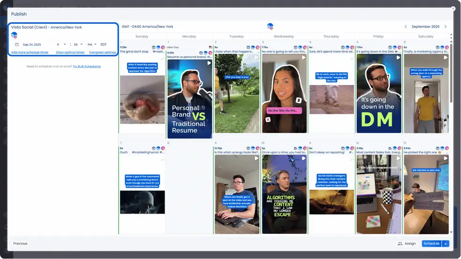Close the Publish dialog
Image resolution: width=461 pixels, height=259 pixels.
click(453, 8)
